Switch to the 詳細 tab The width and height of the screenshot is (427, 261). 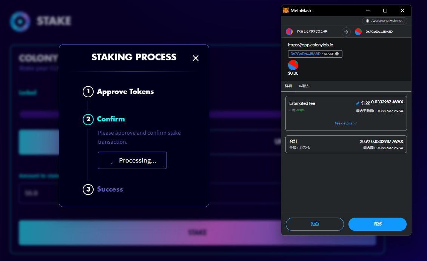[x=288, y=86]
